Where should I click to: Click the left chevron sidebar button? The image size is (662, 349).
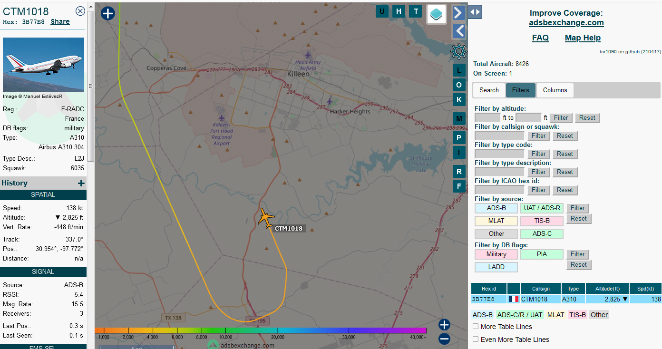[458, 31]
